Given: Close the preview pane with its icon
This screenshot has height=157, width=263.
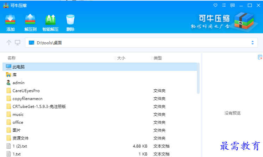Looking at the screenshot, I should (260, 57).
